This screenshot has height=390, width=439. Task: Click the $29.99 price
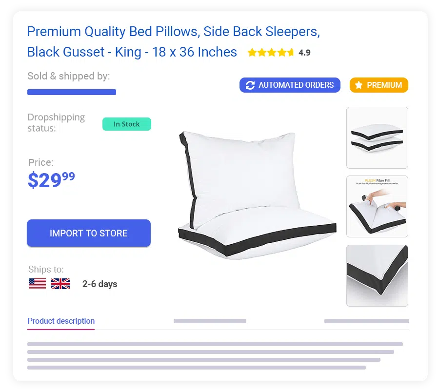coord(52,179)
